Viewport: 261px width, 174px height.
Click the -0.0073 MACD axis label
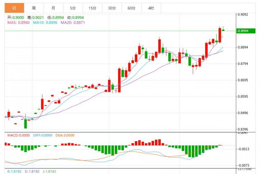click(243, 166)
